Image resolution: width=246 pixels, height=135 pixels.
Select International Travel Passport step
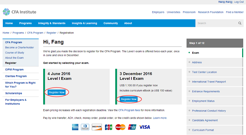(215, 81)
